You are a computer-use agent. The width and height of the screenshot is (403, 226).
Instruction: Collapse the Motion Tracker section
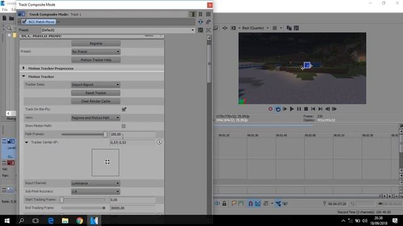[x=24, y=77]
